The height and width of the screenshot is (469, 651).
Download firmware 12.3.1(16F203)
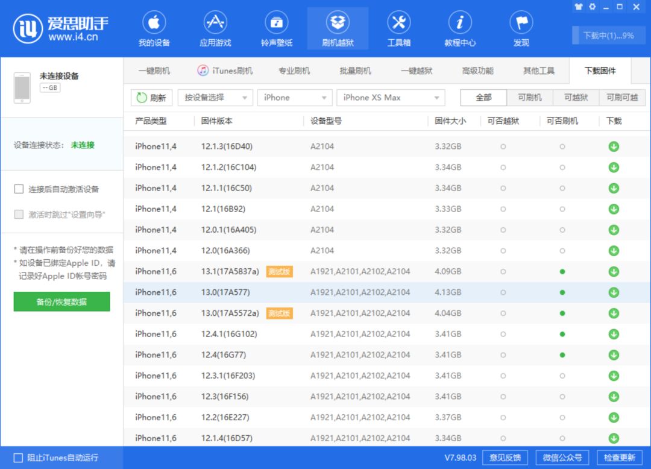click(x=614, y=376)
